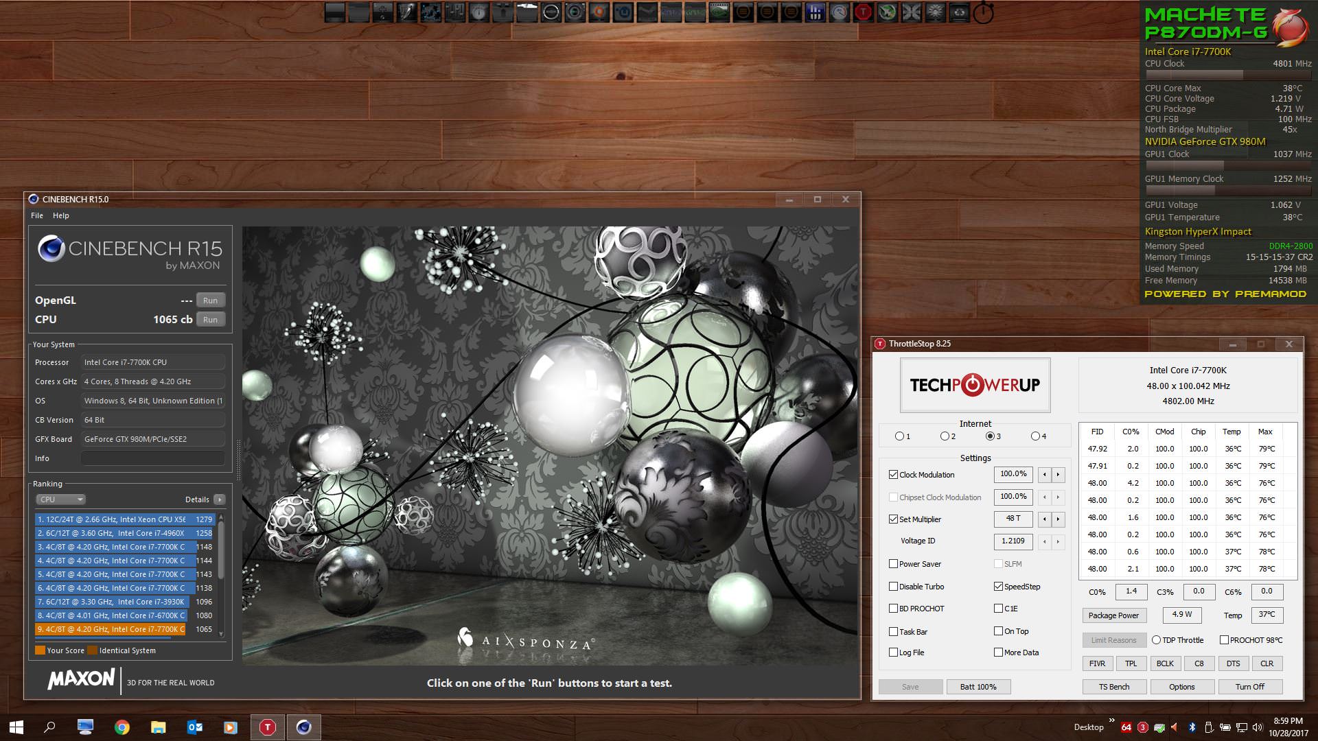Click Safely Remove Hardware tray icon
This screenshot has width=1318, height=741.
pos(1209,727)
